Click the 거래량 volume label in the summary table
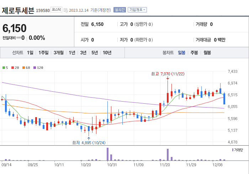 pos(201,24)
